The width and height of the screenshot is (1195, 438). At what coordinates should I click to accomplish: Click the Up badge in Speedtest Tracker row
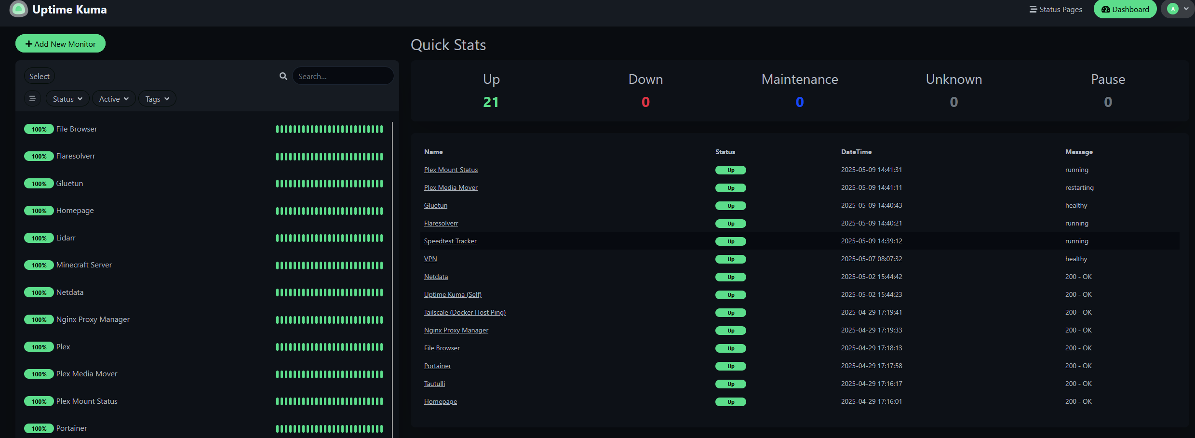pos(730,241)
